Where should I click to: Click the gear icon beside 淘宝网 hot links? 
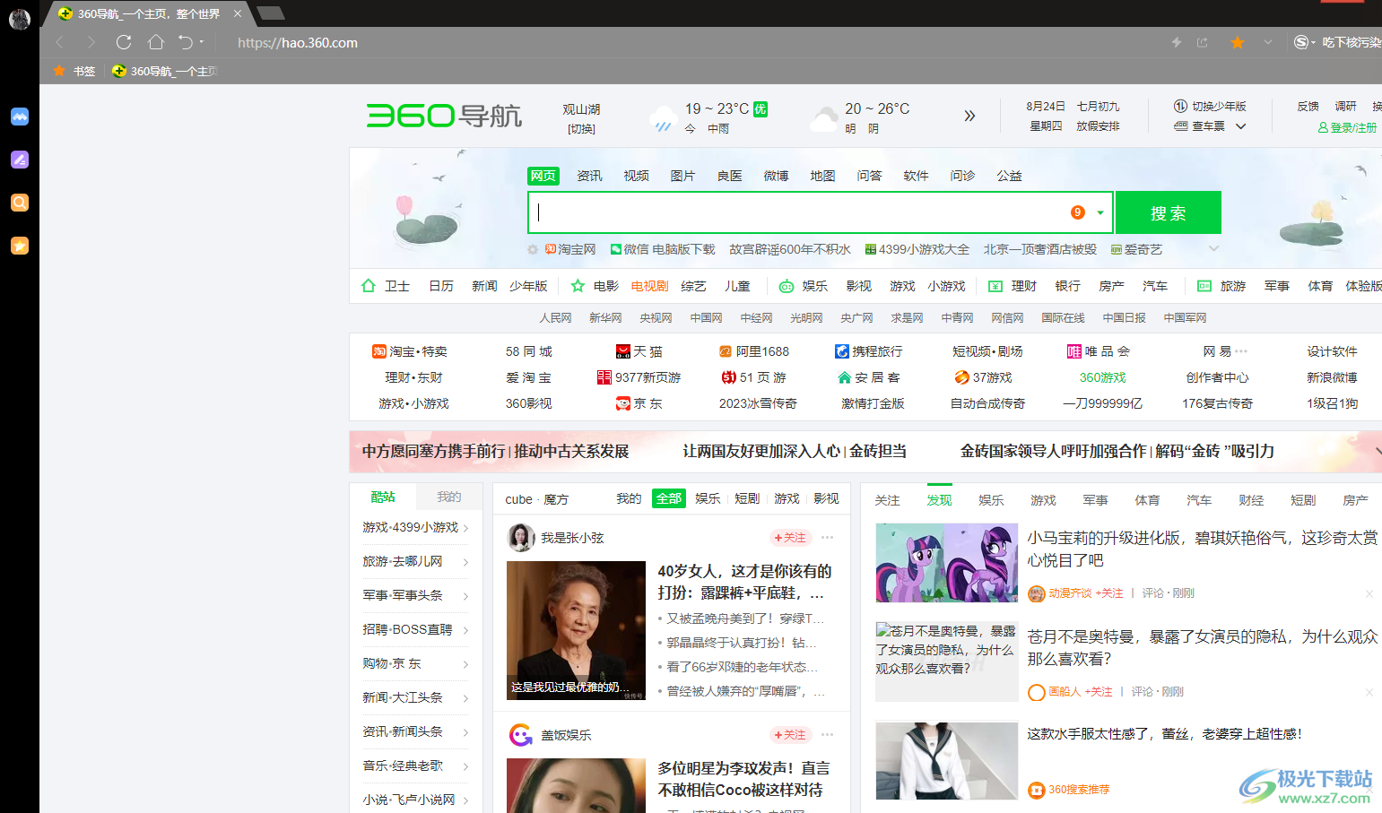coord(533,249)
